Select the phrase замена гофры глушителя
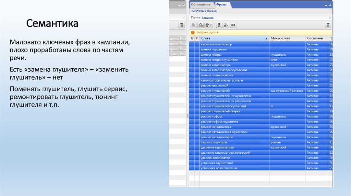The width and height of the screenshot is (351, 196). (x=219, y=60)
